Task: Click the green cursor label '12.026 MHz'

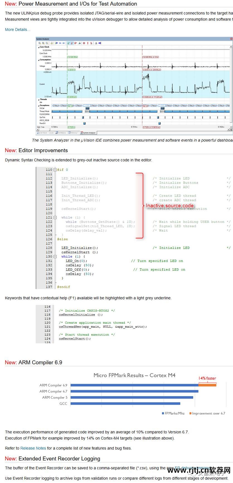Action: [72, 57]
